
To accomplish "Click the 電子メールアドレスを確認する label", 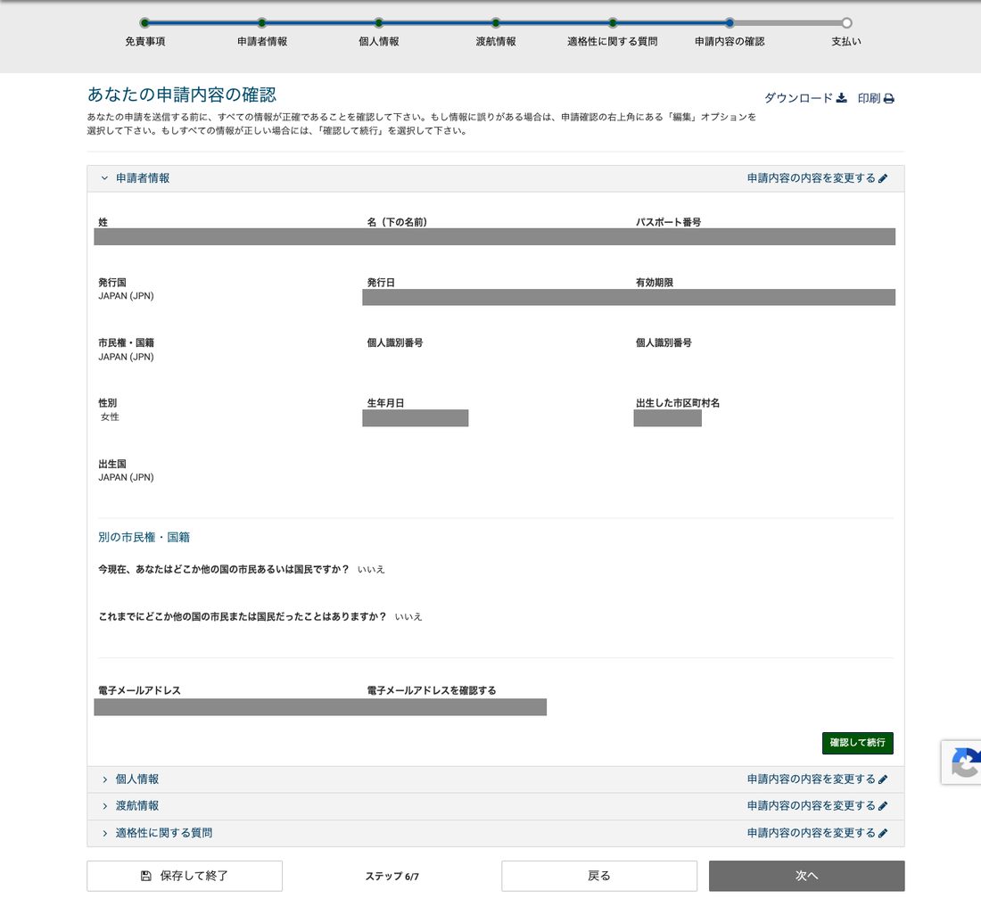I will (x=432, y=690).
